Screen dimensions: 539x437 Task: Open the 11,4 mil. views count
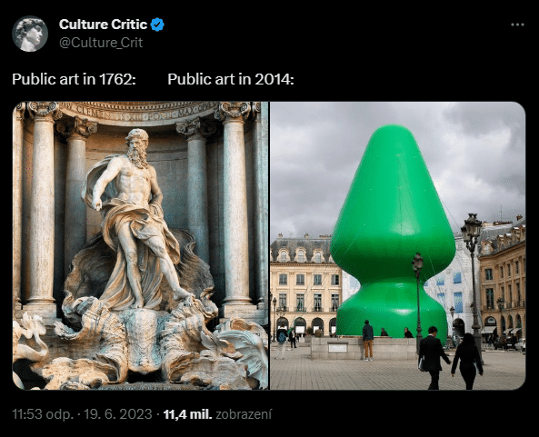coord(187,414)
